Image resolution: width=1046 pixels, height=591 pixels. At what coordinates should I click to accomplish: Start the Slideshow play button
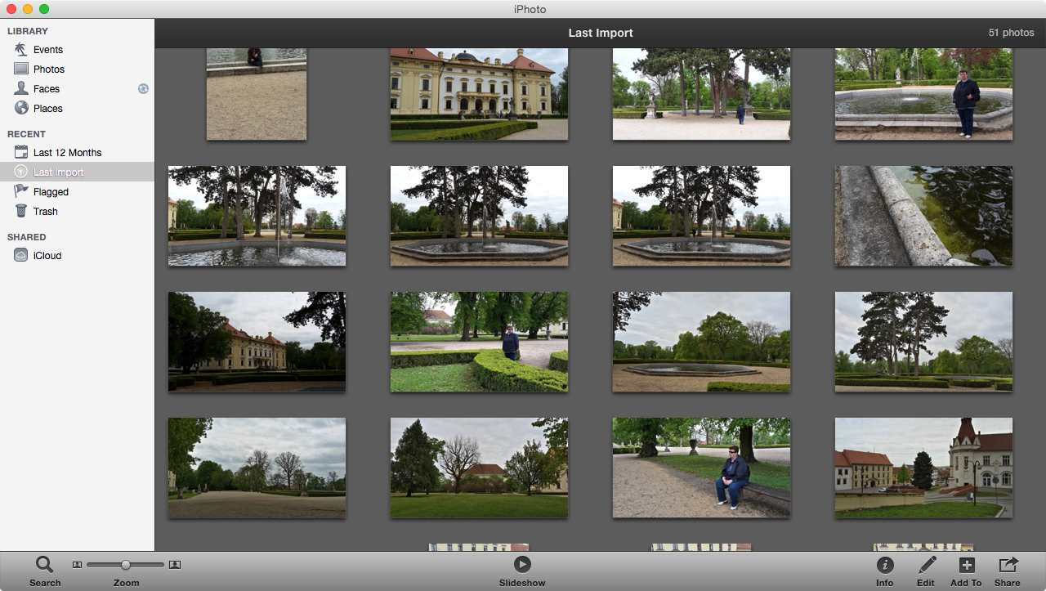pos(522,564)
